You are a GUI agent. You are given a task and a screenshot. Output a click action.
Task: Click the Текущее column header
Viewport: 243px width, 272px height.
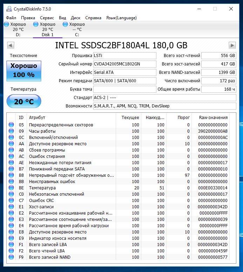coord(128,117)
